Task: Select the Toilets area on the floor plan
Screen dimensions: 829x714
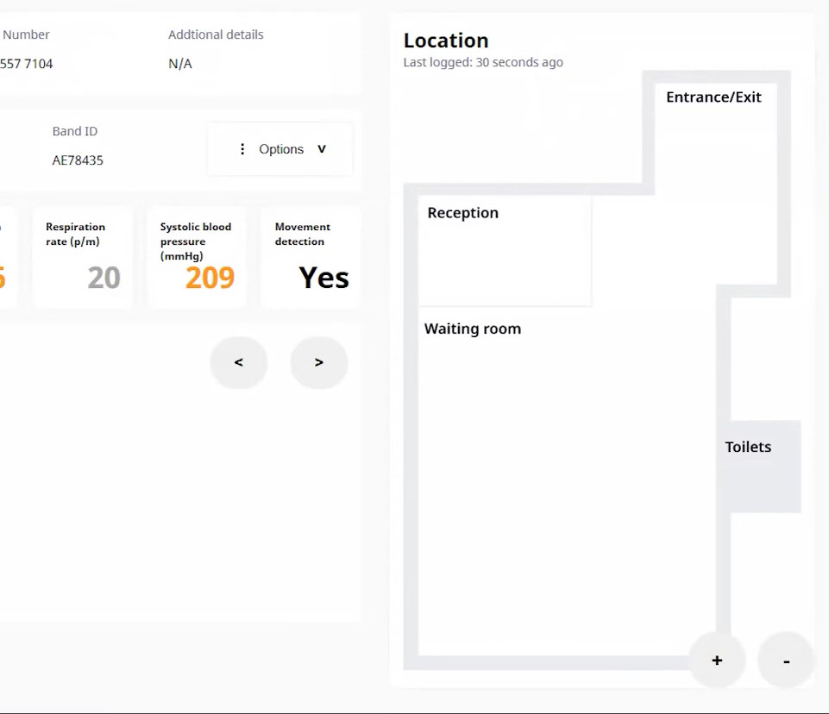Action: coord(758,467)
